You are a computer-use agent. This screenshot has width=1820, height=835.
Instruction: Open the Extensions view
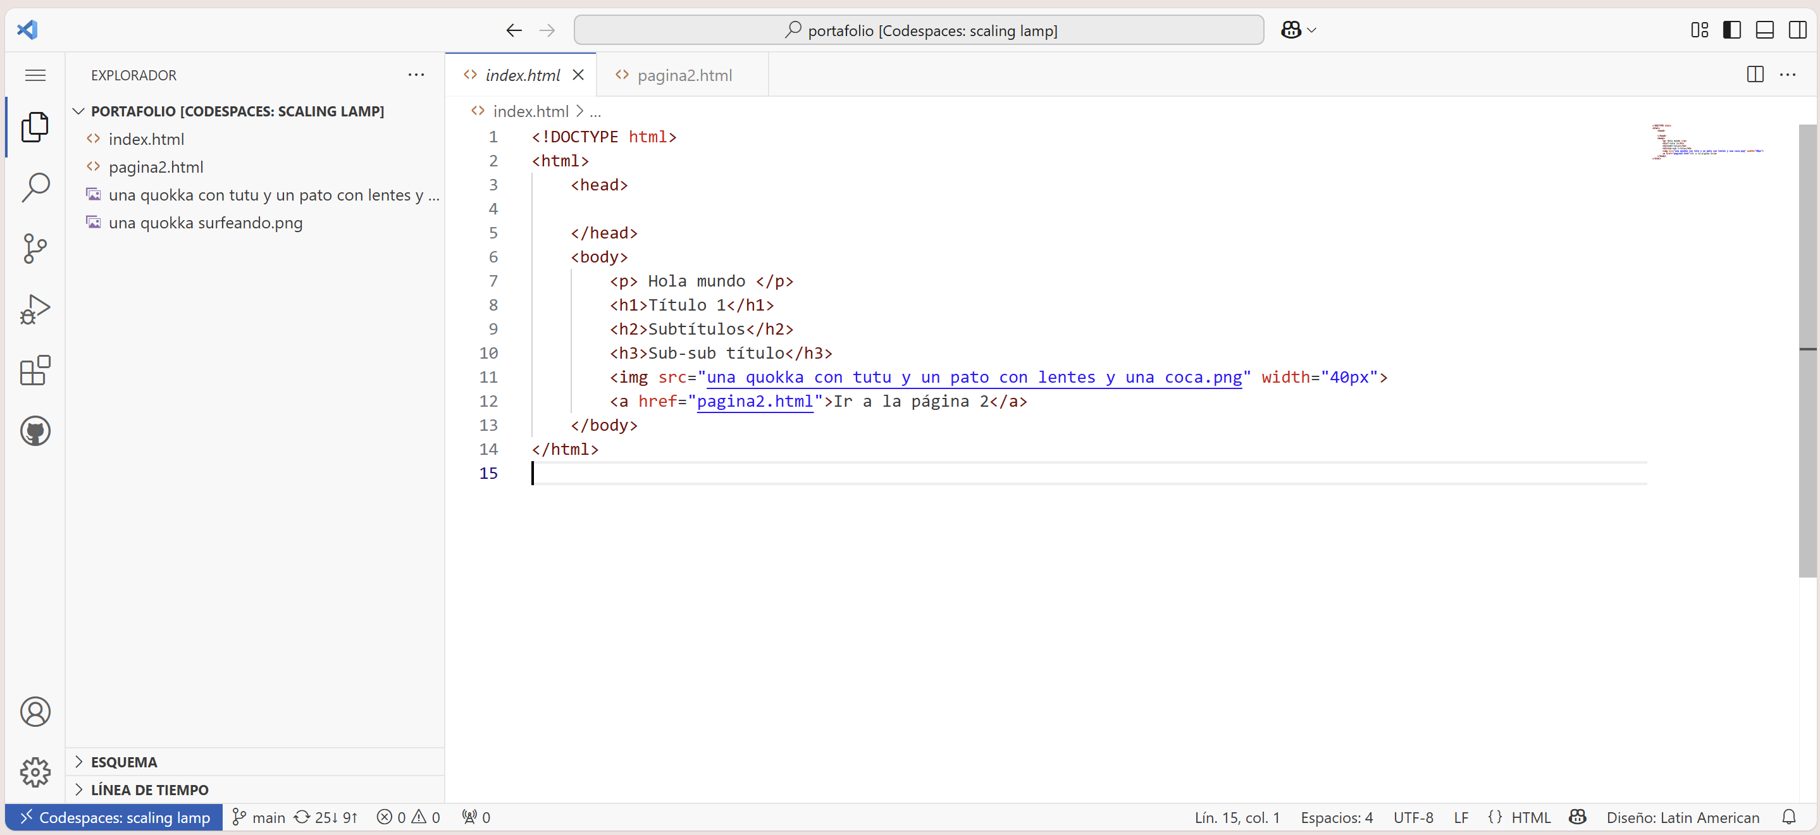(x=35, y=370)
